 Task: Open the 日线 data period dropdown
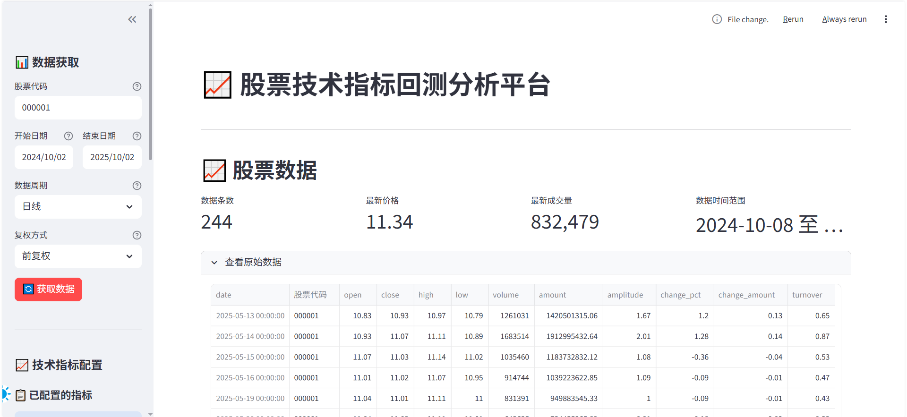(78, 207)
